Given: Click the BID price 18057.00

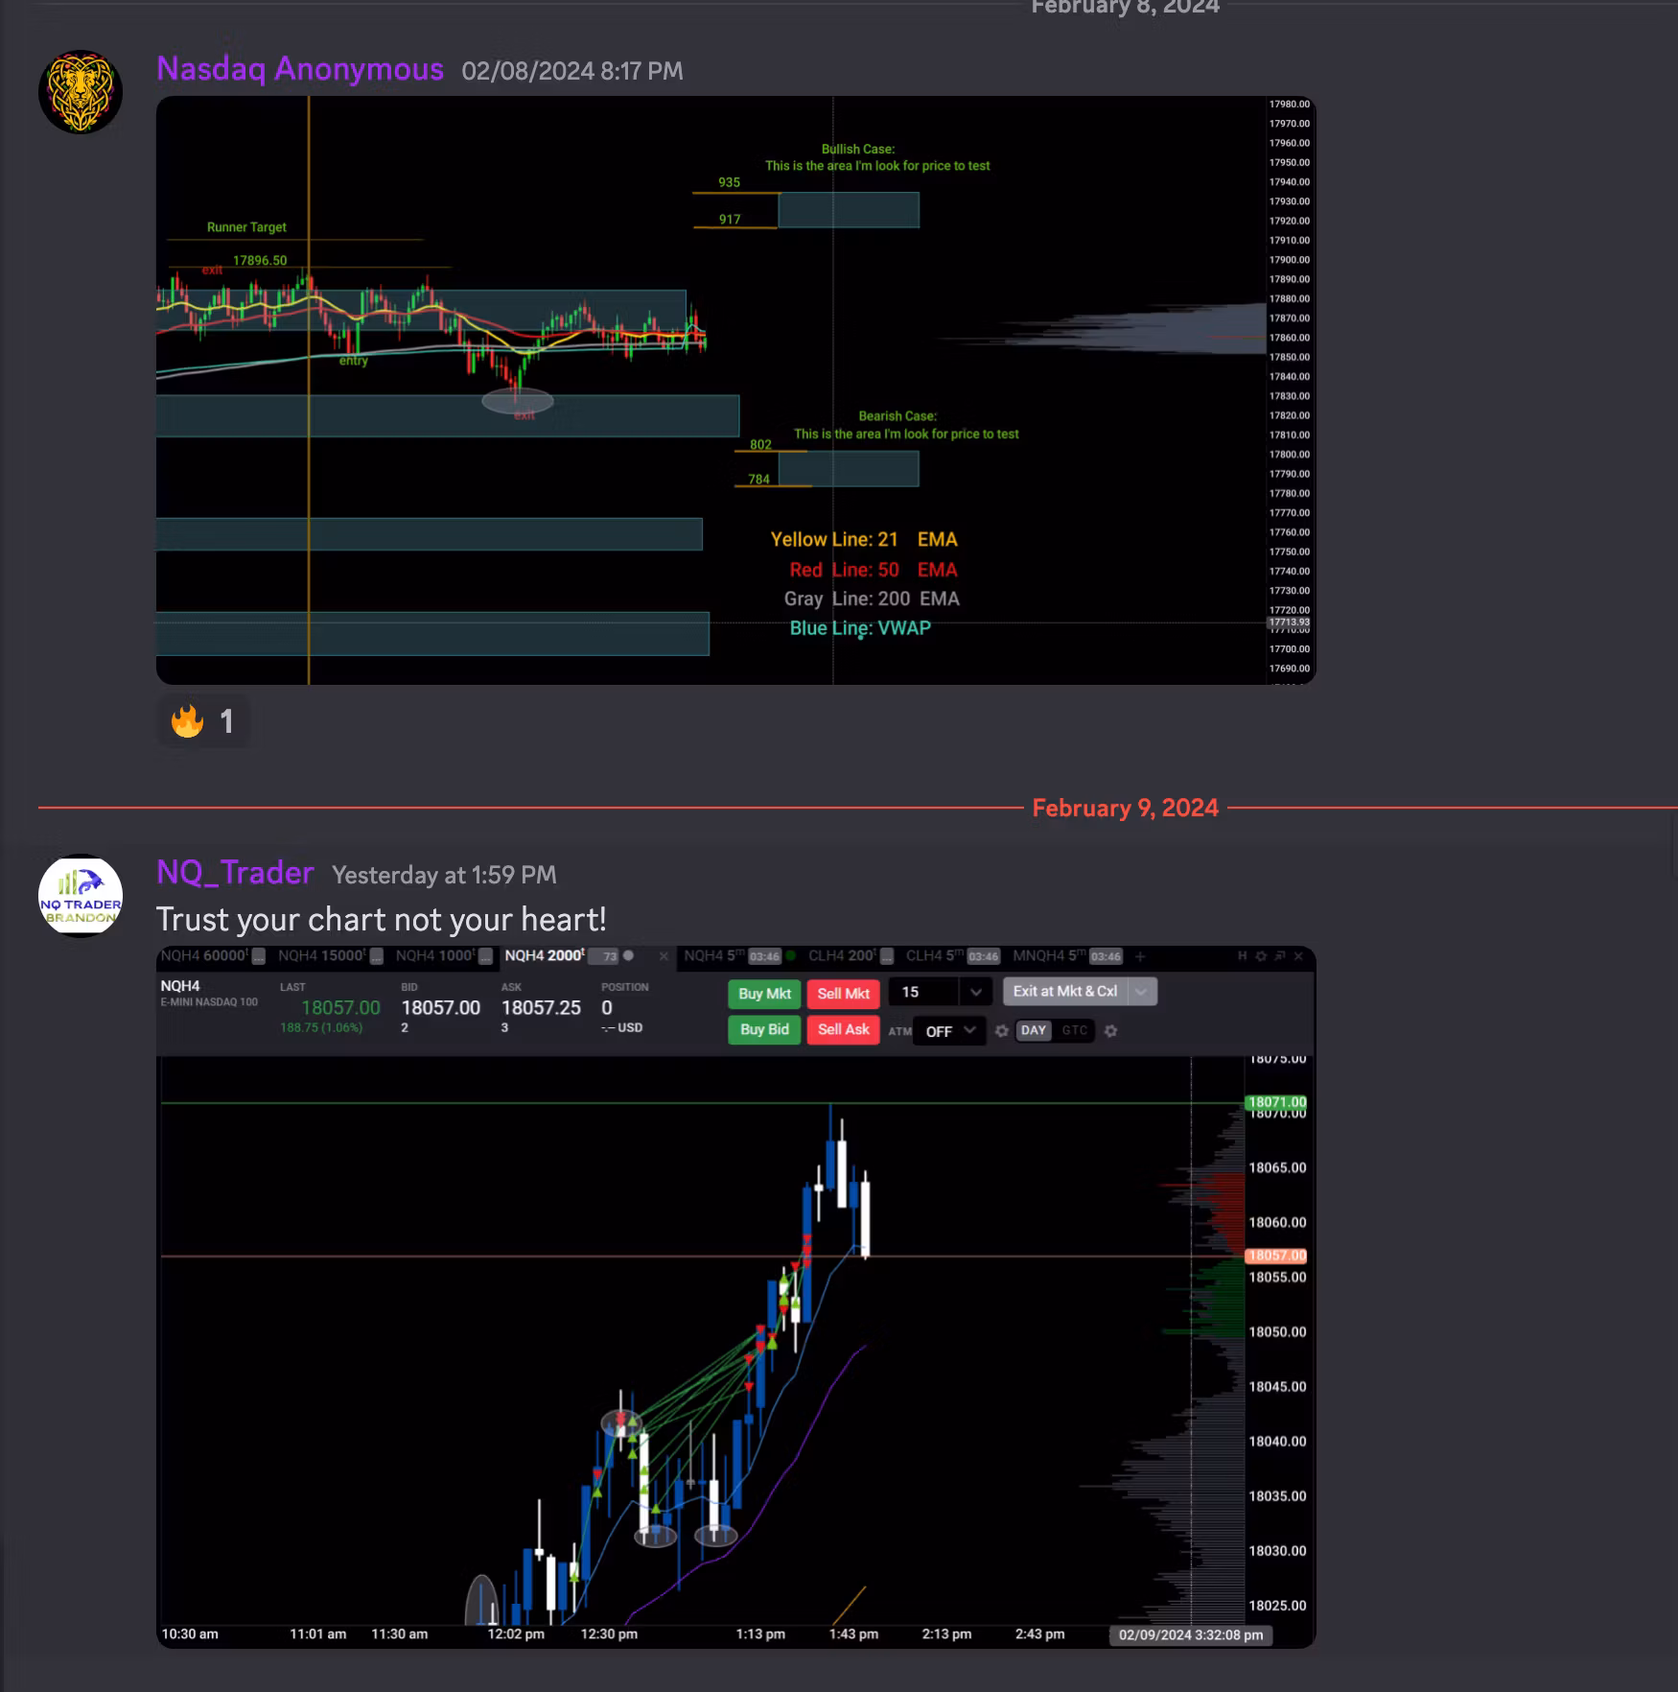Looking at the screenshot, I should (x=440, y=1007).
